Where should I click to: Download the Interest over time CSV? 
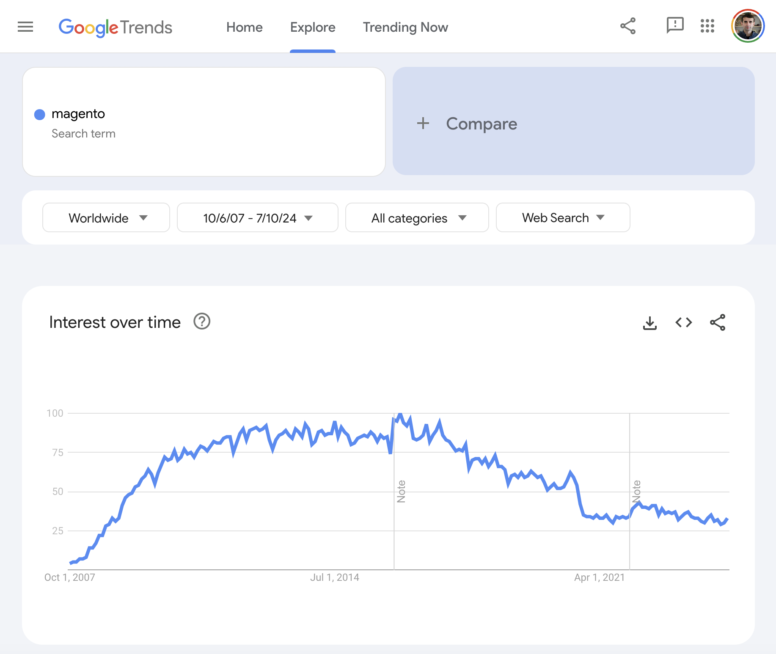pos(650,323)
